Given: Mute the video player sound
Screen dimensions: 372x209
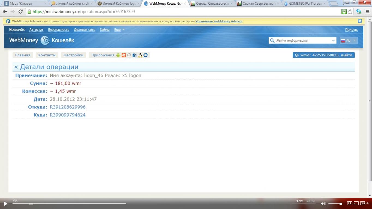Looking at the screenshot, I should [323, 204].
